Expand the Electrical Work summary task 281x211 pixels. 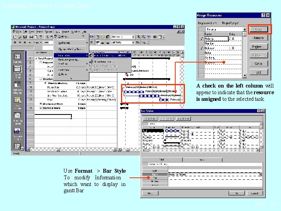coord(41,108)
